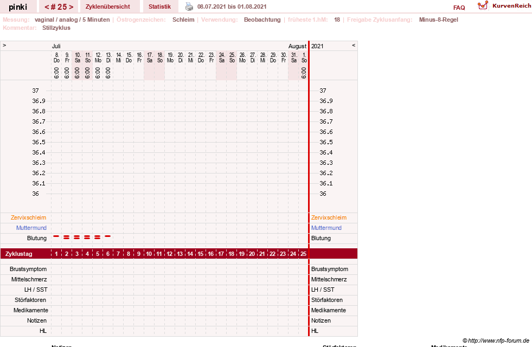Click the left 36.5 temperature axis label

tap(39, 142)
